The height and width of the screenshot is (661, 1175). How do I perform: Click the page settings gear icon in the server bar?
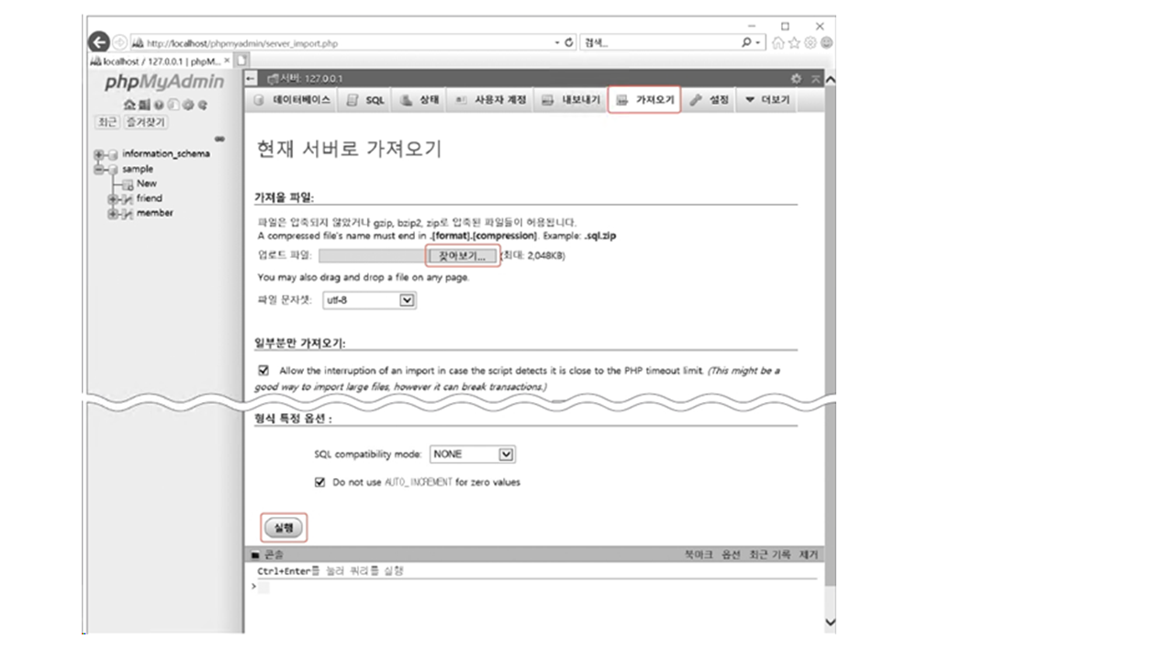click(796, 79)
